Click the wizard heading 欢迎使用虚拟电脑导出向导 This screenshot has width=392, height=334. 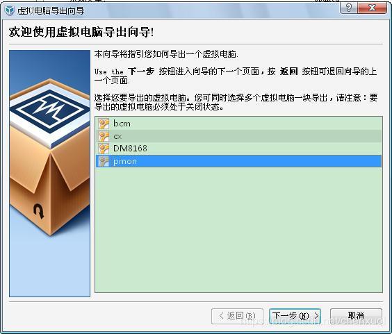(81, 32)
